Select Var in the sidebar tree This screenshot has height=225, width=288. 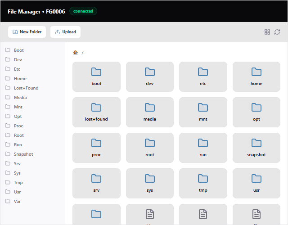(x=32, y=202)
